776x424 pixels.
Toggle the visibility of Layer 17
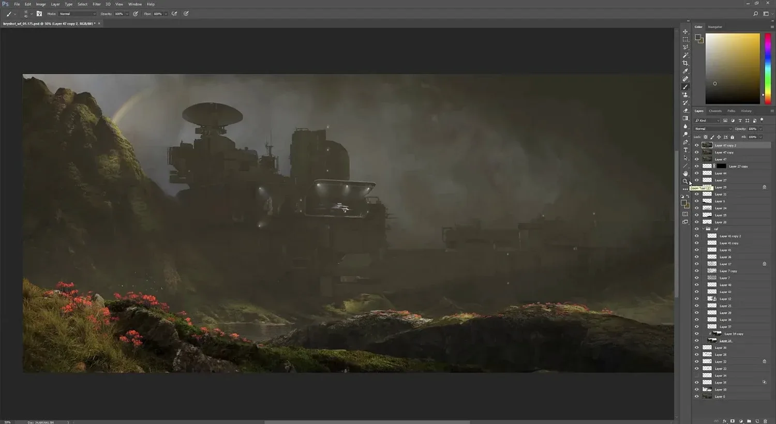tap(696, 264)
